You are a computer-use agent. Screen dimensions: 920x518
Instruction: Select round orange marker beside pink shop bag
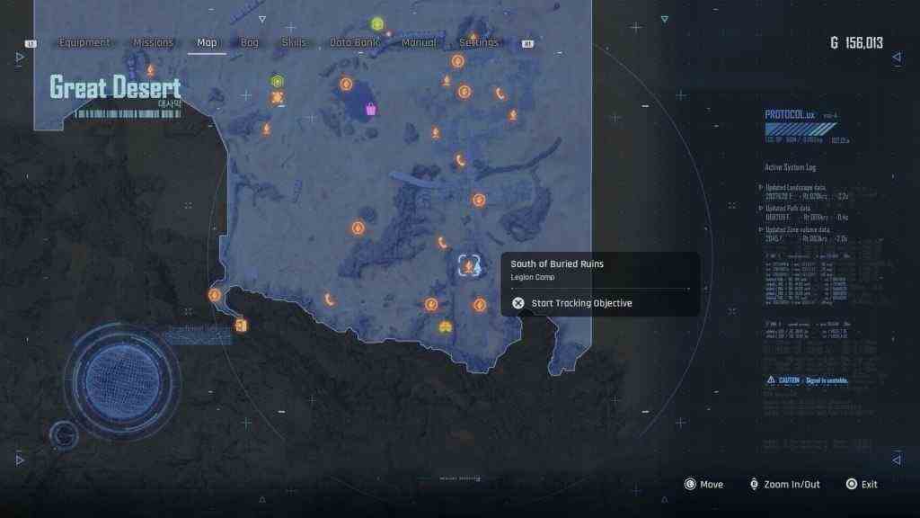click(346, 85)
